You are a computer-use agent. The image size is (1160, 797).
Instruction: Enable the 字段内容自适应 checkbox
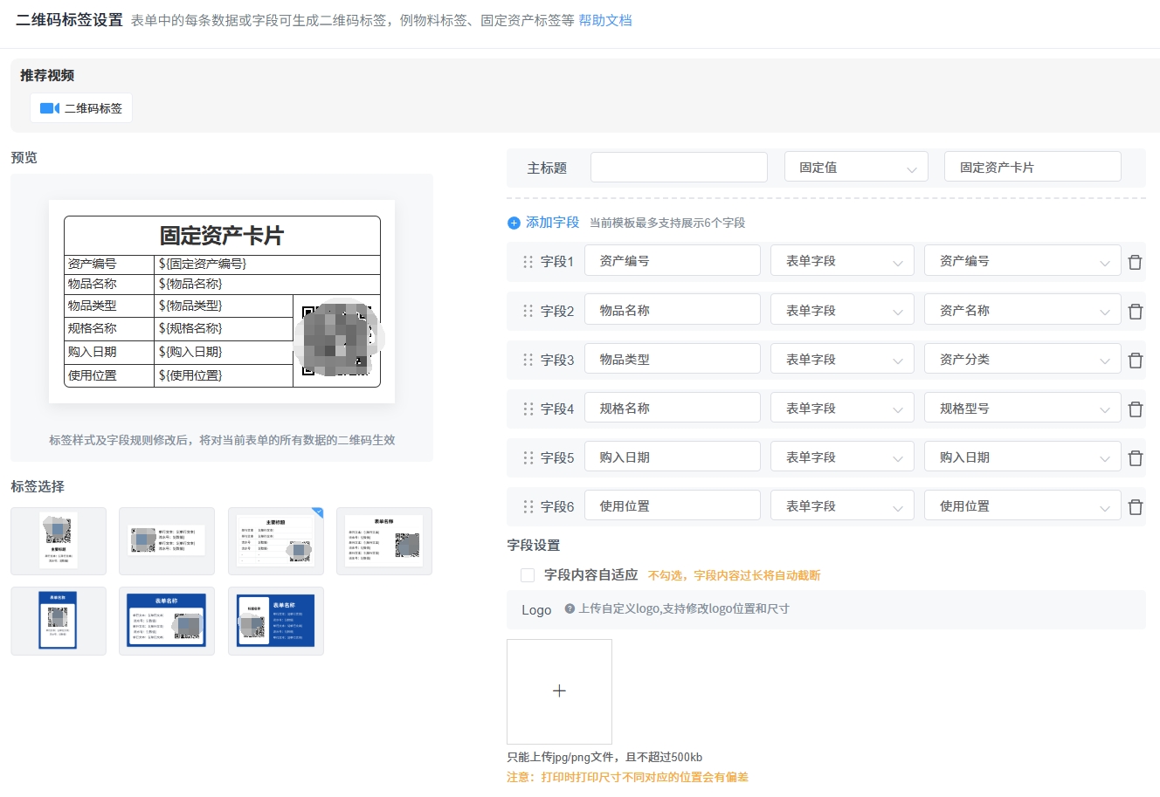click(528, 574)
